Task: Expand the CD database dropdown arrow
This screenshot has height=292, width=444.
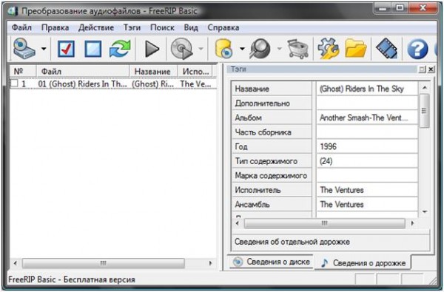Action: (242, 49)
